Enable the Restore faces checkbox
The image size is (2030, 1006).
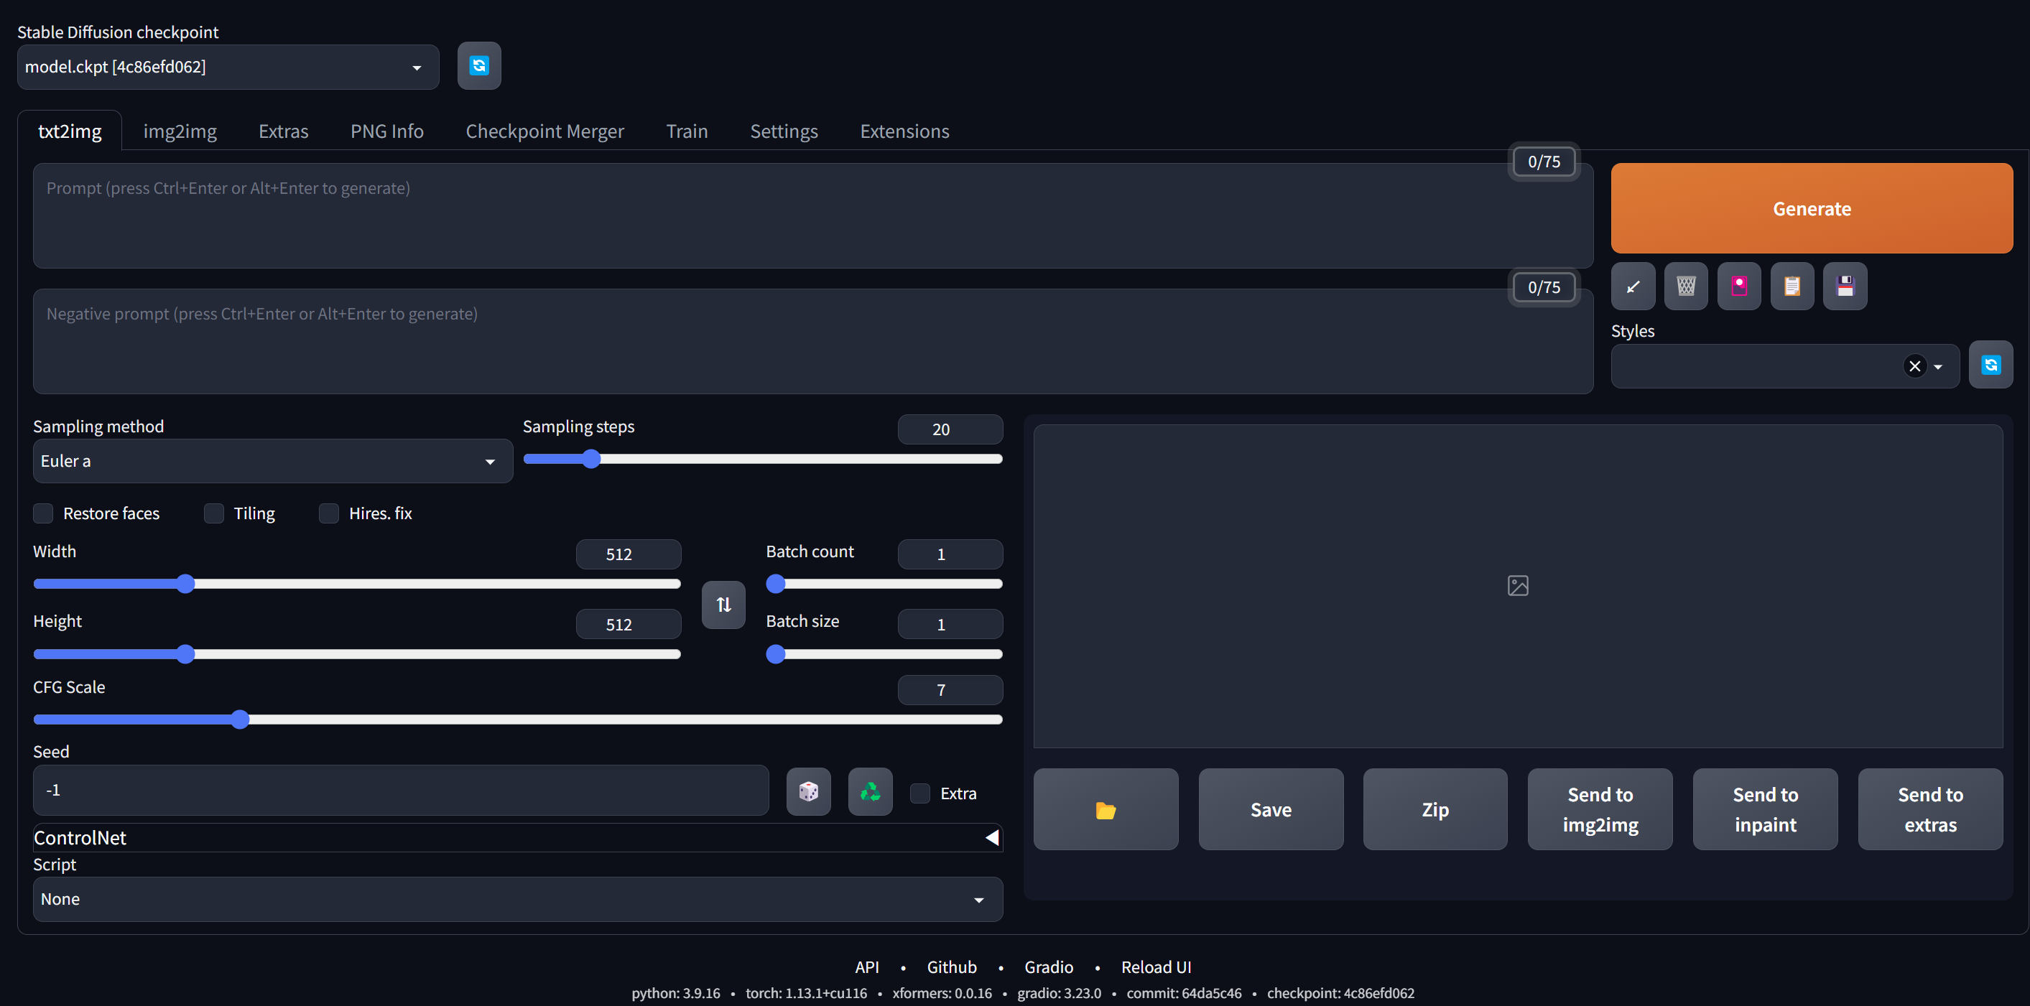click(x=43, y=513)
